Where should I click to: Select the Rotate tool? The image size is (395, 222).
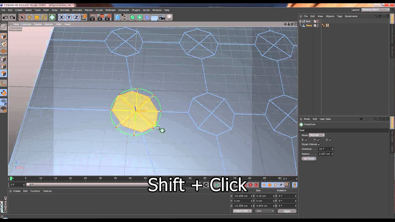[x=44, y=18]
